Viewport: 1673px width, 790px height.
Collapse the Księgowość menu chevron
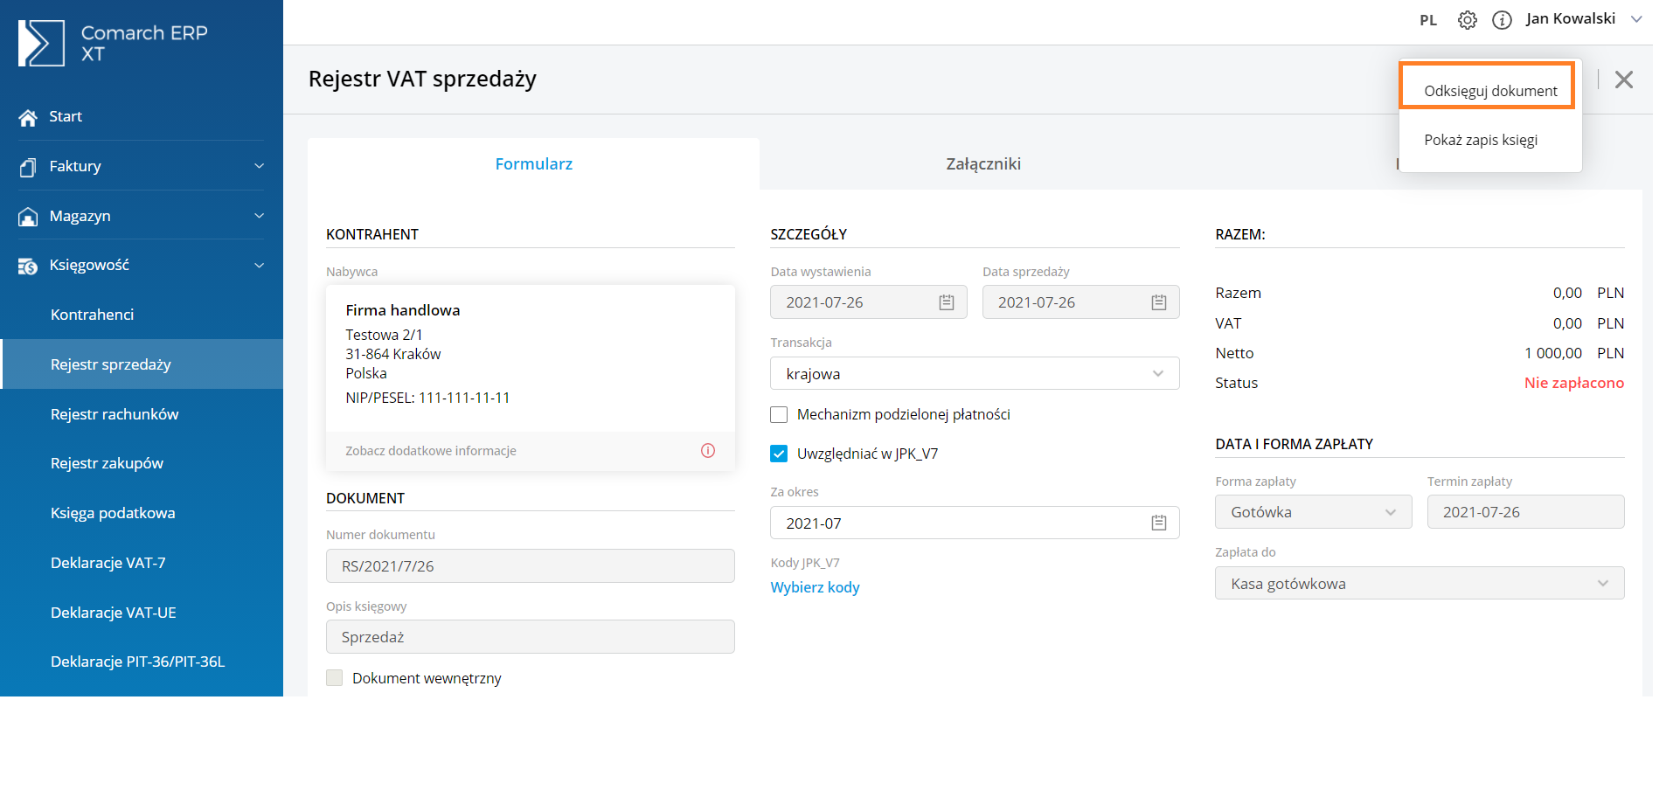click(259, 266)
